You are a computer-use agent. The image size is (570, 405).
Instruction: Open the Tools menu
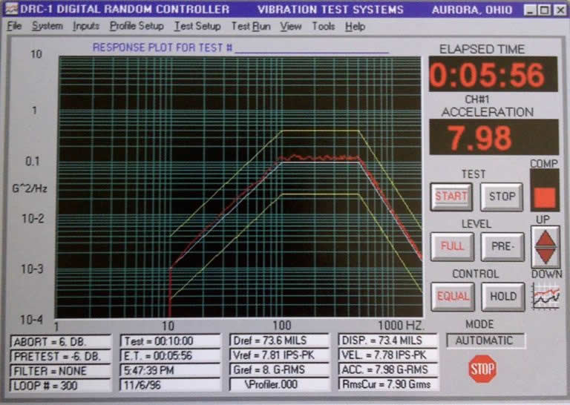324,26
